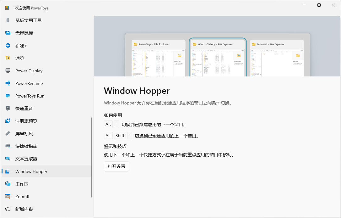
Task: Open the 速览 sidebar entry
Action: click(x=46, y=58)
